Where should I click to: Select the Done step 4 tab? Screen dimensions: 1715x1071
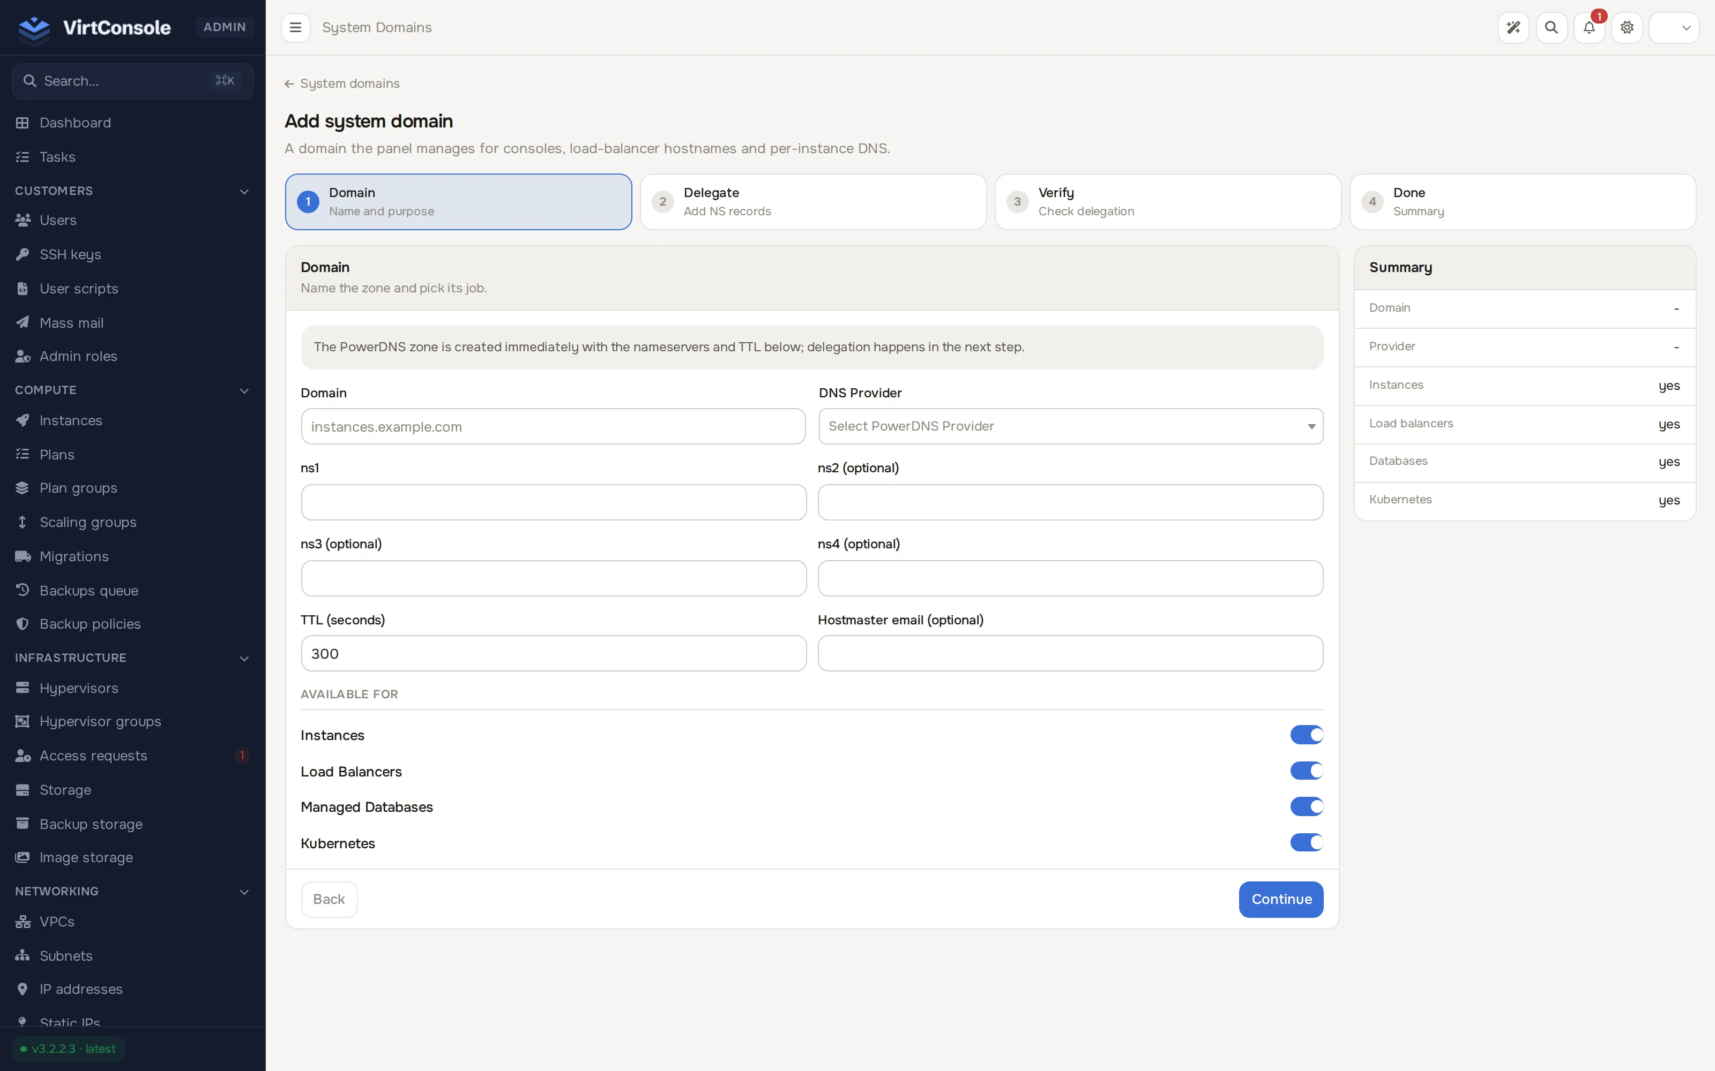pos(1522,202)
